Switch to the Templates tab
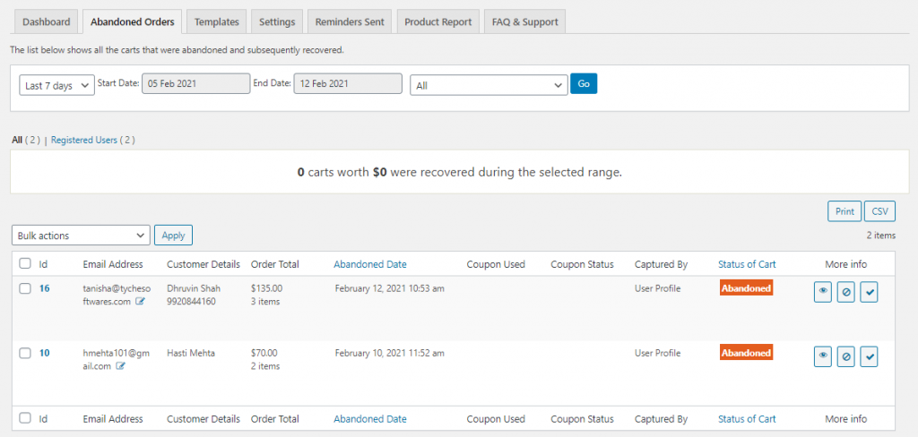This screenshot has height=437, width=918. tap(217, 21)
